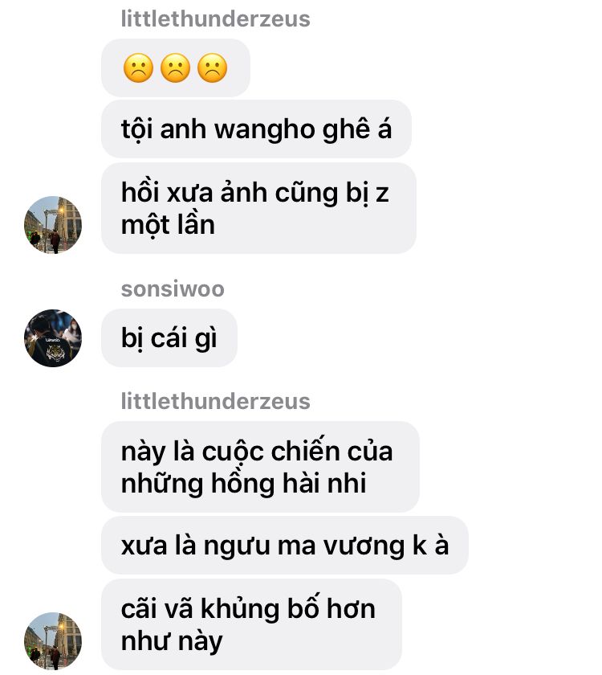The height and width of the screenshot is (675, 602).
Task: Select the message 'hồi xưa ảnh cũng bị z một lần'
Action: (258, 208)
